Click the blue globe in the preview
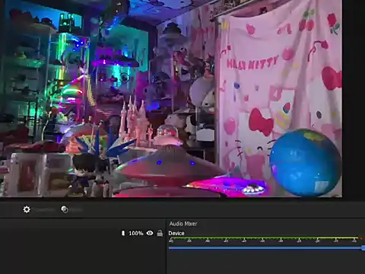 pos(305,162)
